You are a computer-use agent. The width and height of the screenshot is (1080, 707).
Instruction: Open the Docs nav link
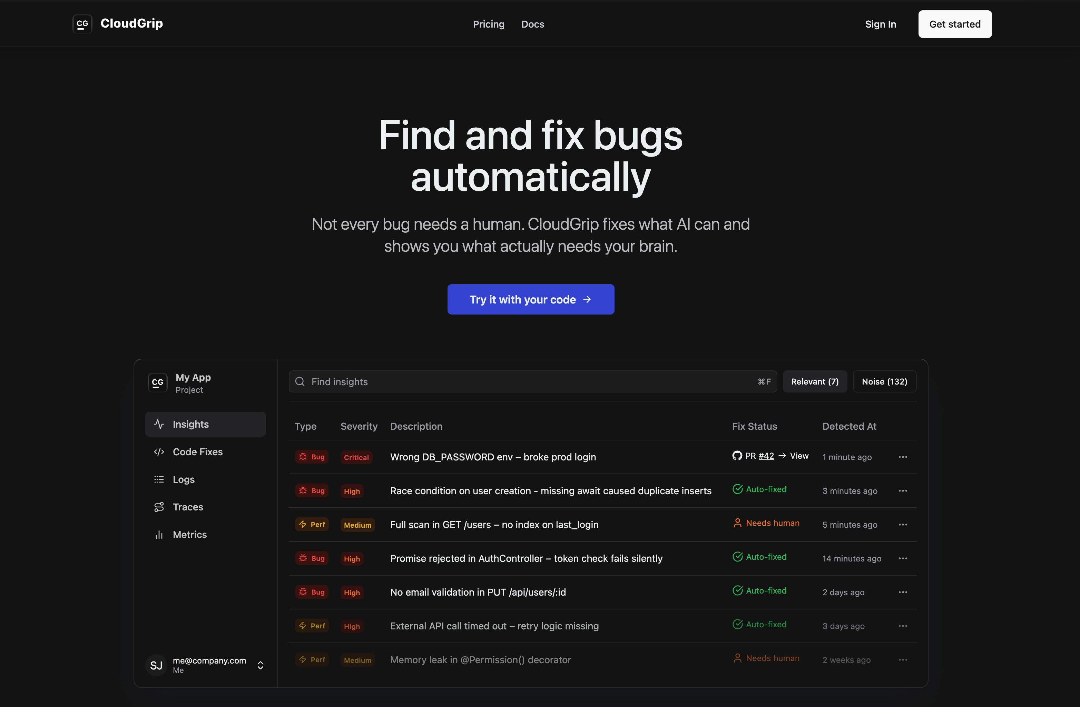[x=532, y=24]
